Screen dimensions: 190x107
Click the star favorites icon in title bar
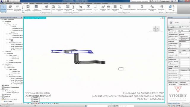click(158, 1)
